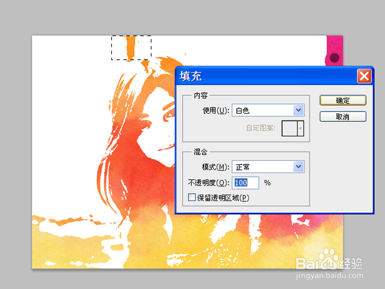Open the 自定图案 pattern picker arrow
This screenshot has width=385, height=289.
[x=300, y=128]
